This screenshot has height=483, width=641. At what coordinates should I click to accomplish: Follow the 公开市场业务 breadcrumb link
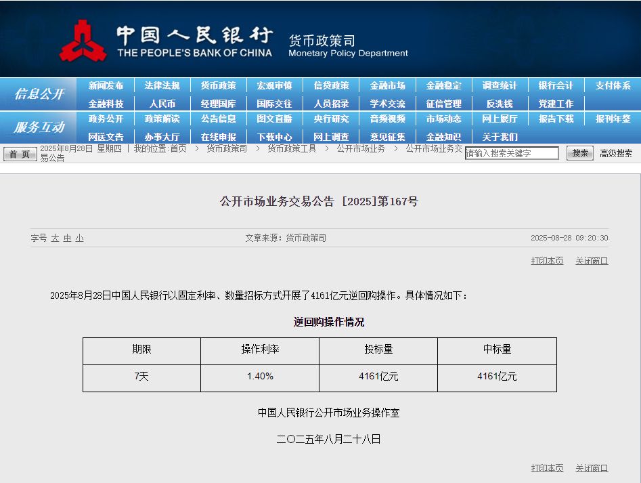[x=361, y=148]
